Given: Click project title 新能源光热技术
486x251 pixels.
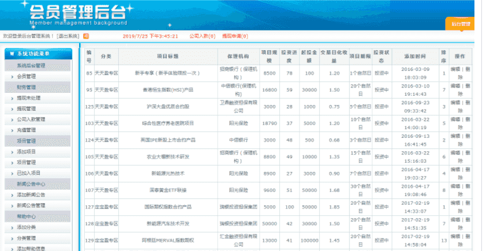Looking at the screenshot, I should 168,174.
